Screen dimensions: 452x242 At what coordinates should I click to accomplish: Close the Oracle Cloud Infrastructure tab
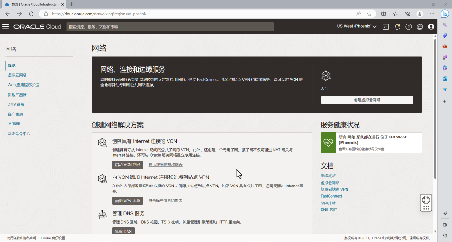(x=63, y=4)
